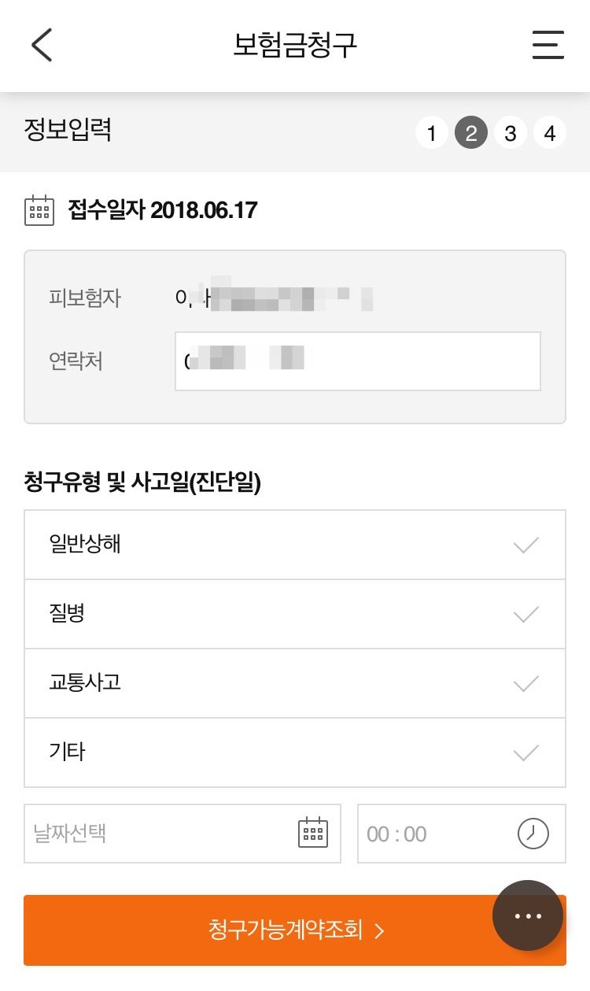Jump to step 3
The image size is (590, 991).
511,133
